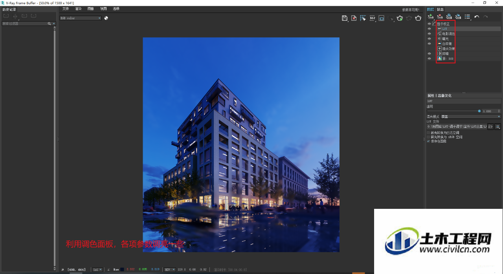Screen dimensions: 503x274
Task: Browse for LUT file with folder icon
Action: (x=490, y=126)
